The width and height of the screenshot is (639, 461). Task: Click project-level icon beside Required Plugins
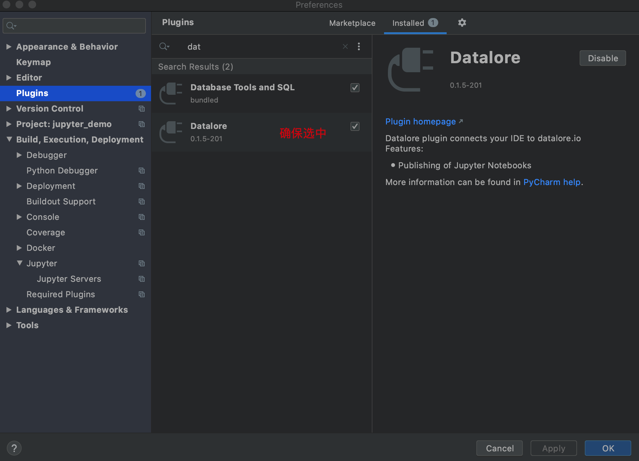tap(141, 294)
